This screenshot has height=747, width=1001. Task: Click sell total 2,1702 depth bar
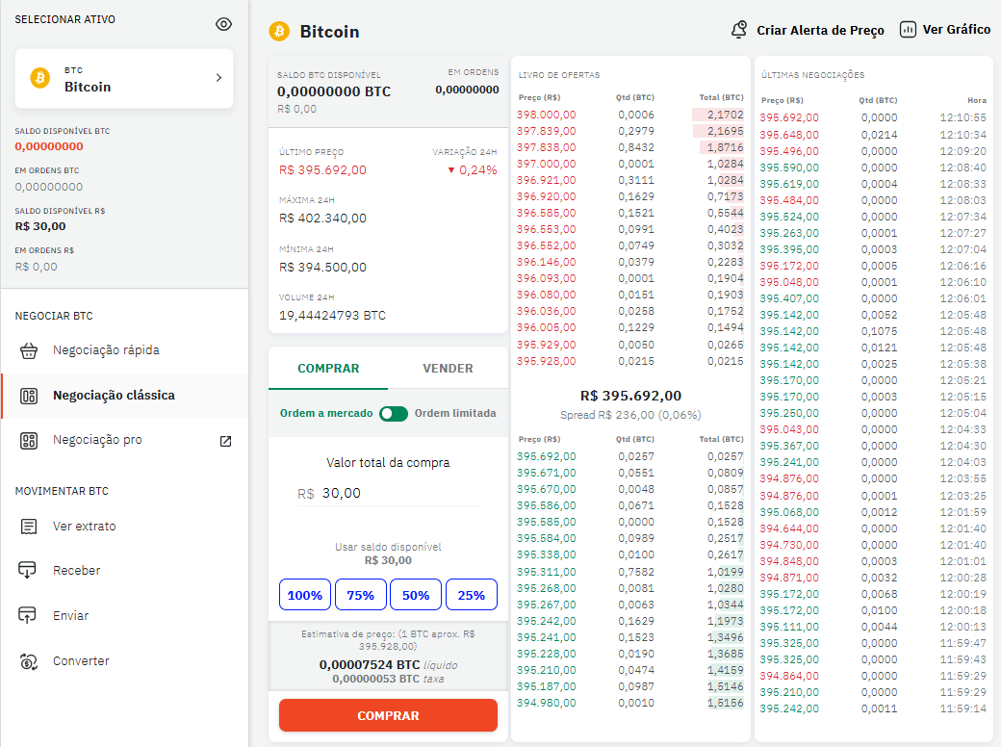click(718, 115)
